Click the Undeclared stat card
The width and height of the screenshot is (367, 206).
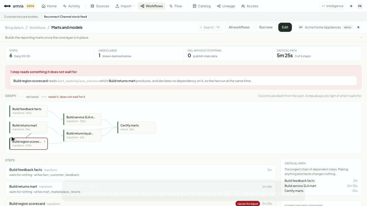click(139, 54)
